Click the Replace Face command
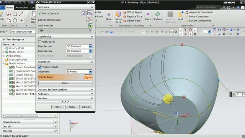 click(x=133, y=16)
